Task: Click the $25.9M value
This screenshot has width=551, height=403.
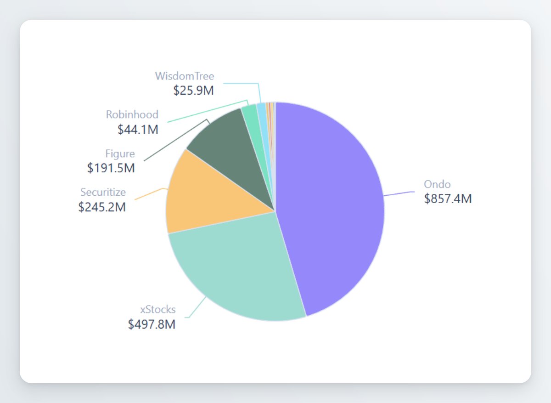Action: click(x=194, y=91)
